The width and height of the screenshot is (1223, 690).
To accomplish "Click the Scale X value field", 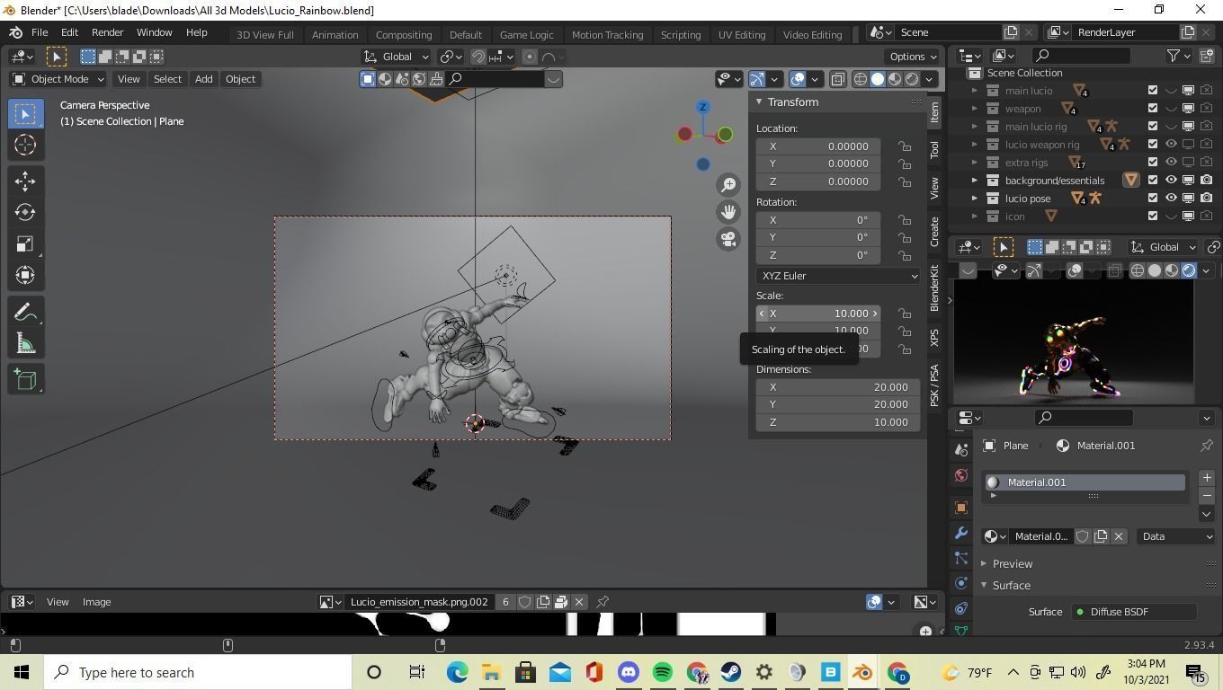I will tap(818, 314).
